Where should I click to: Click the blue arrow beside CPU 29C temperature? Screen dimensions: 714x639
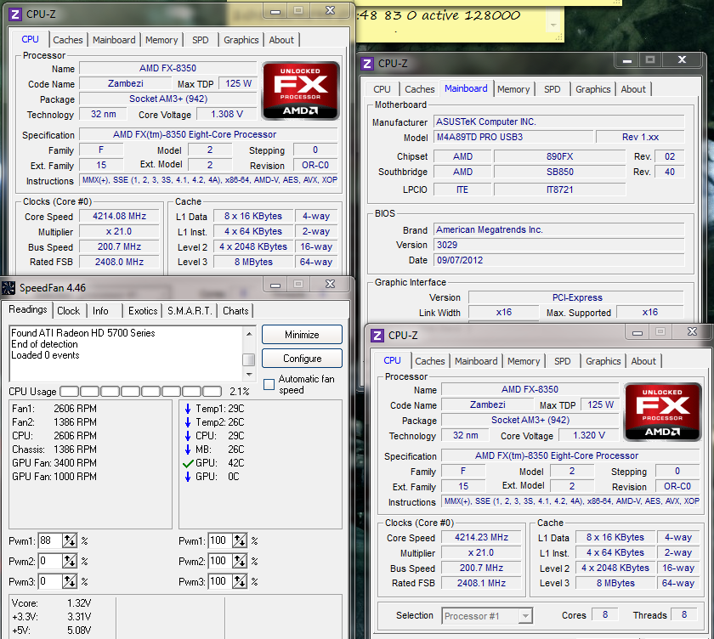pos(188,436)
